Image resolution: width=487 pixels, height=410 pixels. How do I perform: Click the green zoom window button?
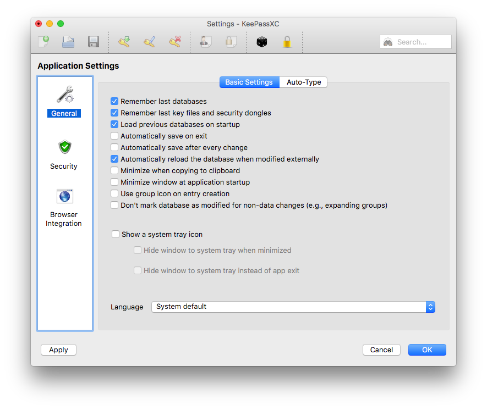[x=61, y=24]
